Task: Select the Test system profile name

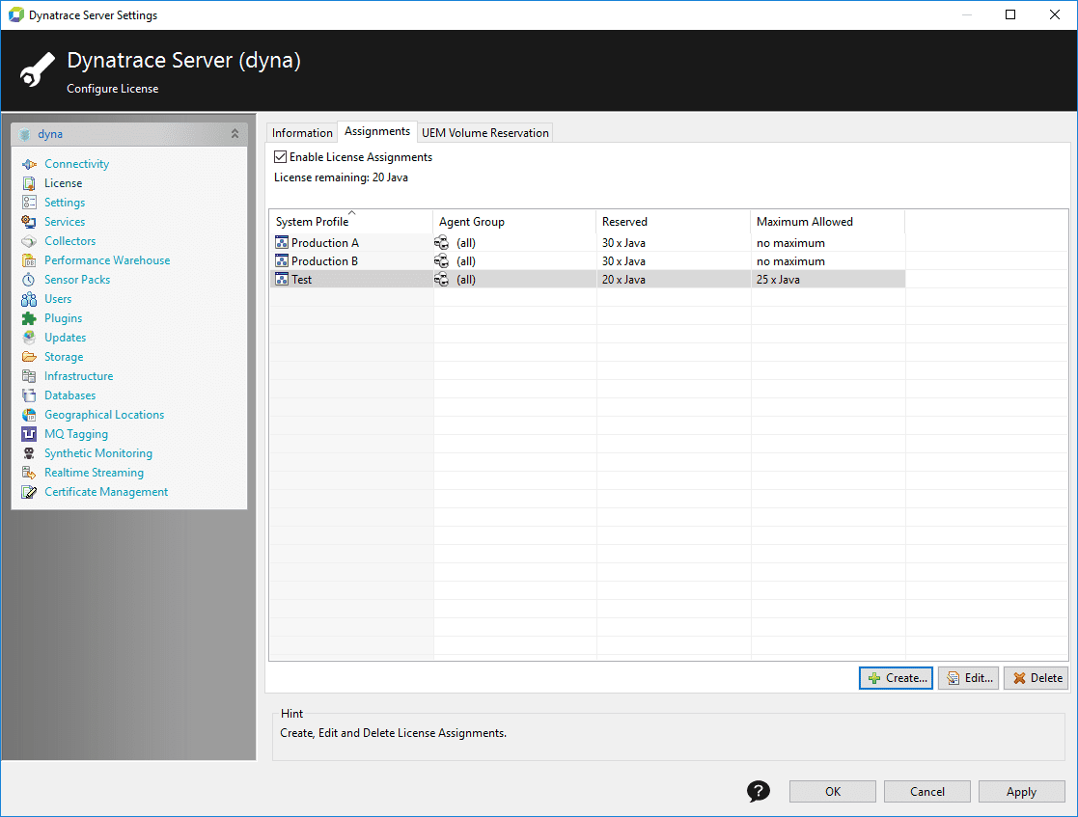Action: [x=302, y=280]
